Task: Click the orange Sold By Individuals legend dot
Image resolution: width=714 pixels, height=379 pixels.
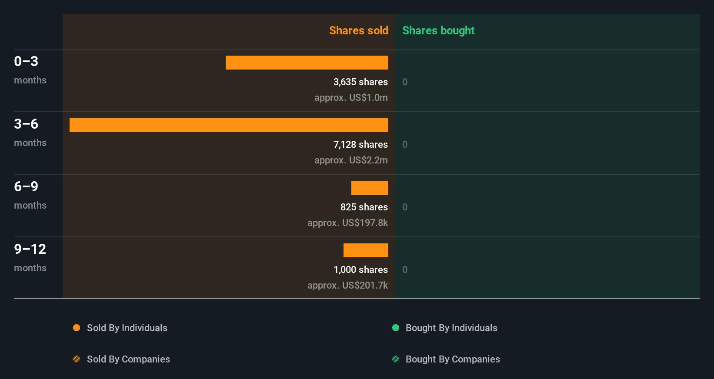Action: [x=77, y=328]
